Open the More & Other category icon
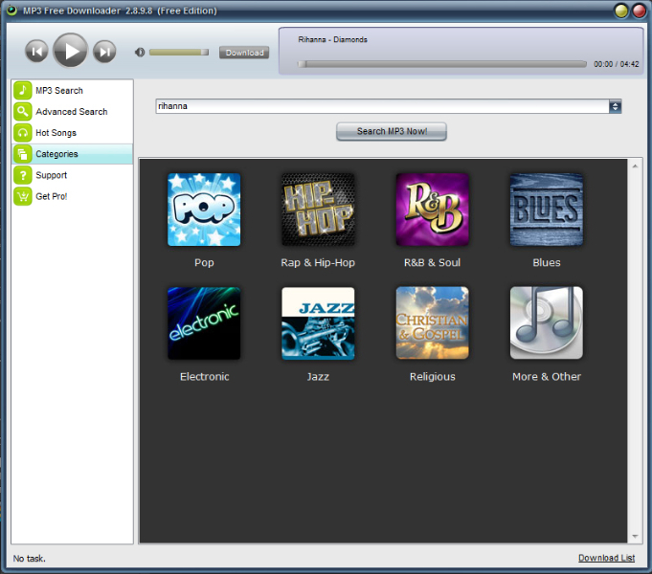Screen dimensions: 652x574 (x=546, y=323)
